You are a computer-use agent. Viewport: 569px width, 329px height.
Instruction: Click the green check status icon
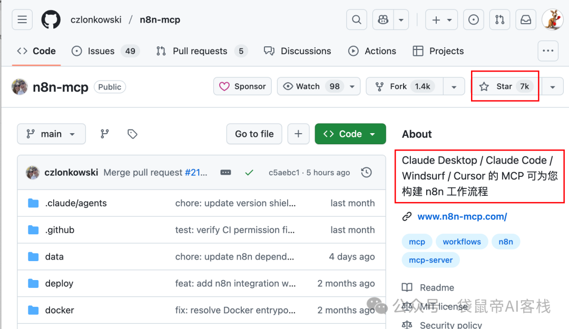[249, 172]
